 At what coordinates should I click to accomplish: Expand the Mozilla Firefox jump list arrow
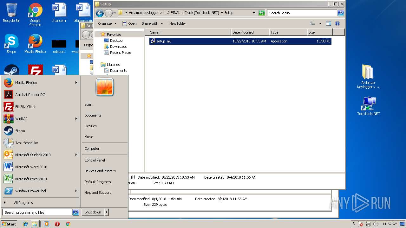(76, 83)
